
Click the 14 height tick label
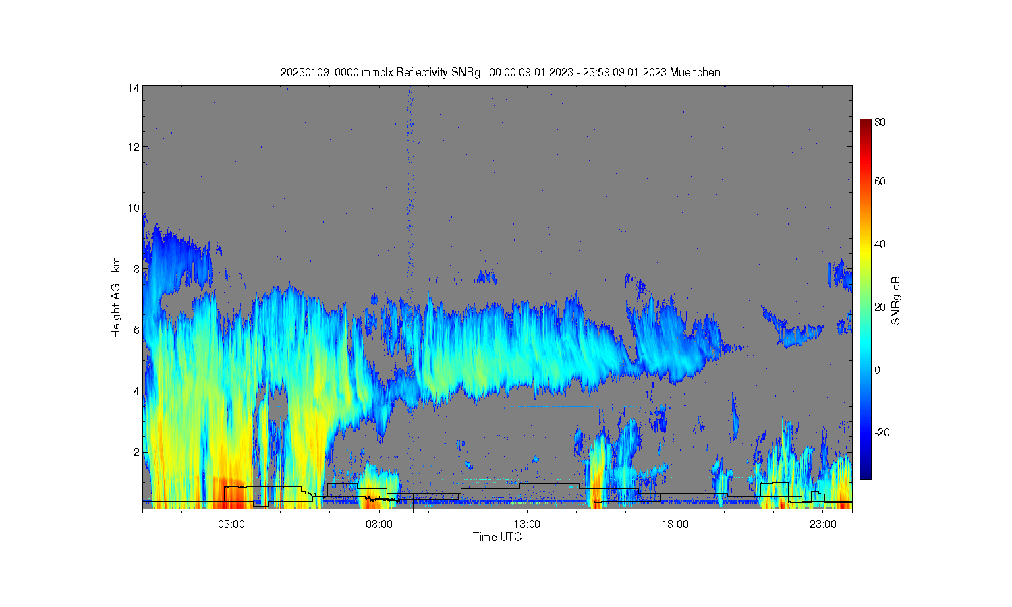coord(134,88)
